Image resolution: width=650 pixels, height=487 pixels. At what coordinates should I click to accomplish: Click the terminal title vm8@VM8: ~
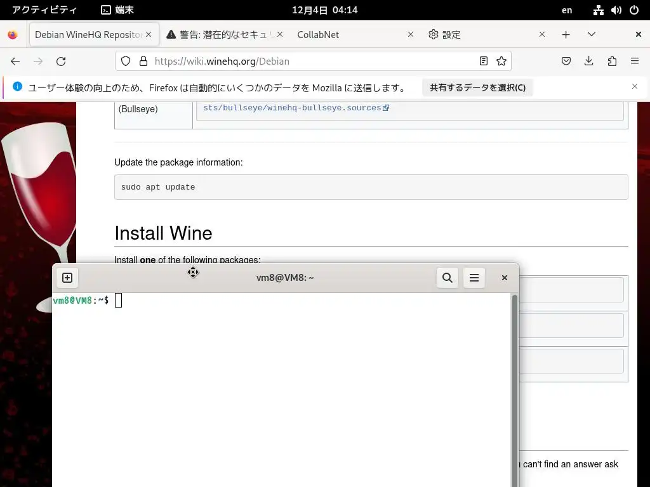[x=285, y=278]
